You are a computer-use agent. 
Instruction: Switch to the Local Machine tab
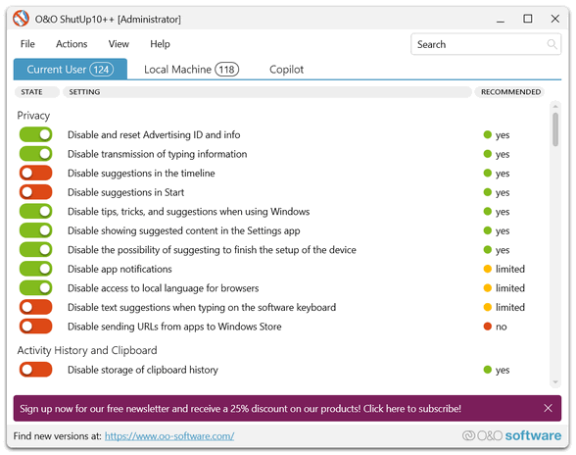point(191,70)
